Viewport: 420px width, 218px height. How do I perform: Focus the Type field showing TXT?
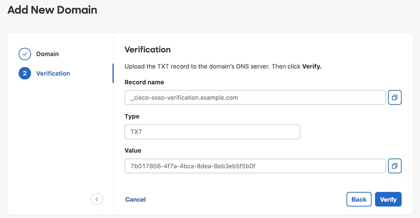[212, 132]
